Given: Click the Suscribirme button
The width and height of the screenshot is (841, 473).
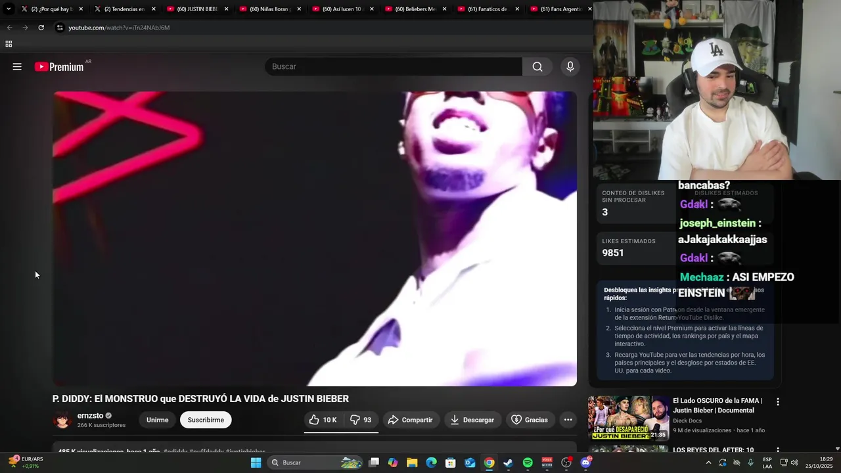Looking at the screenshot, I should (x=206, y=420).
